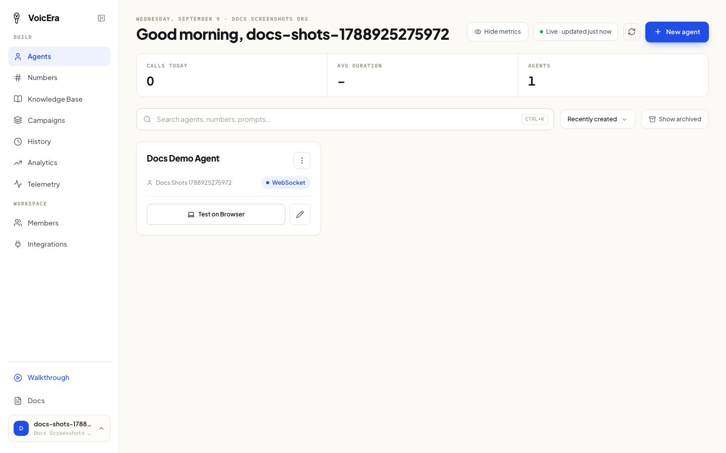The image size is (726, 453).
Task: Focus the search agents input
Action: pos(345,119)
